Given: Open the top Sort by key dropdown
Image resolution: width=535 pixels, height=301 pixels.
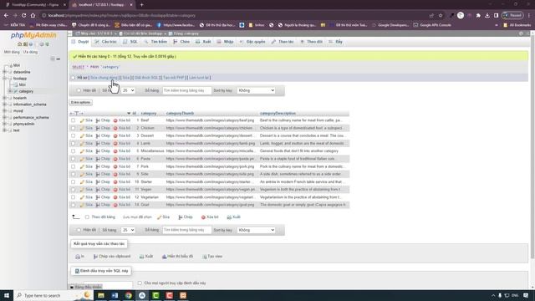Looking at the screenshot, I should tap(256, 90).
